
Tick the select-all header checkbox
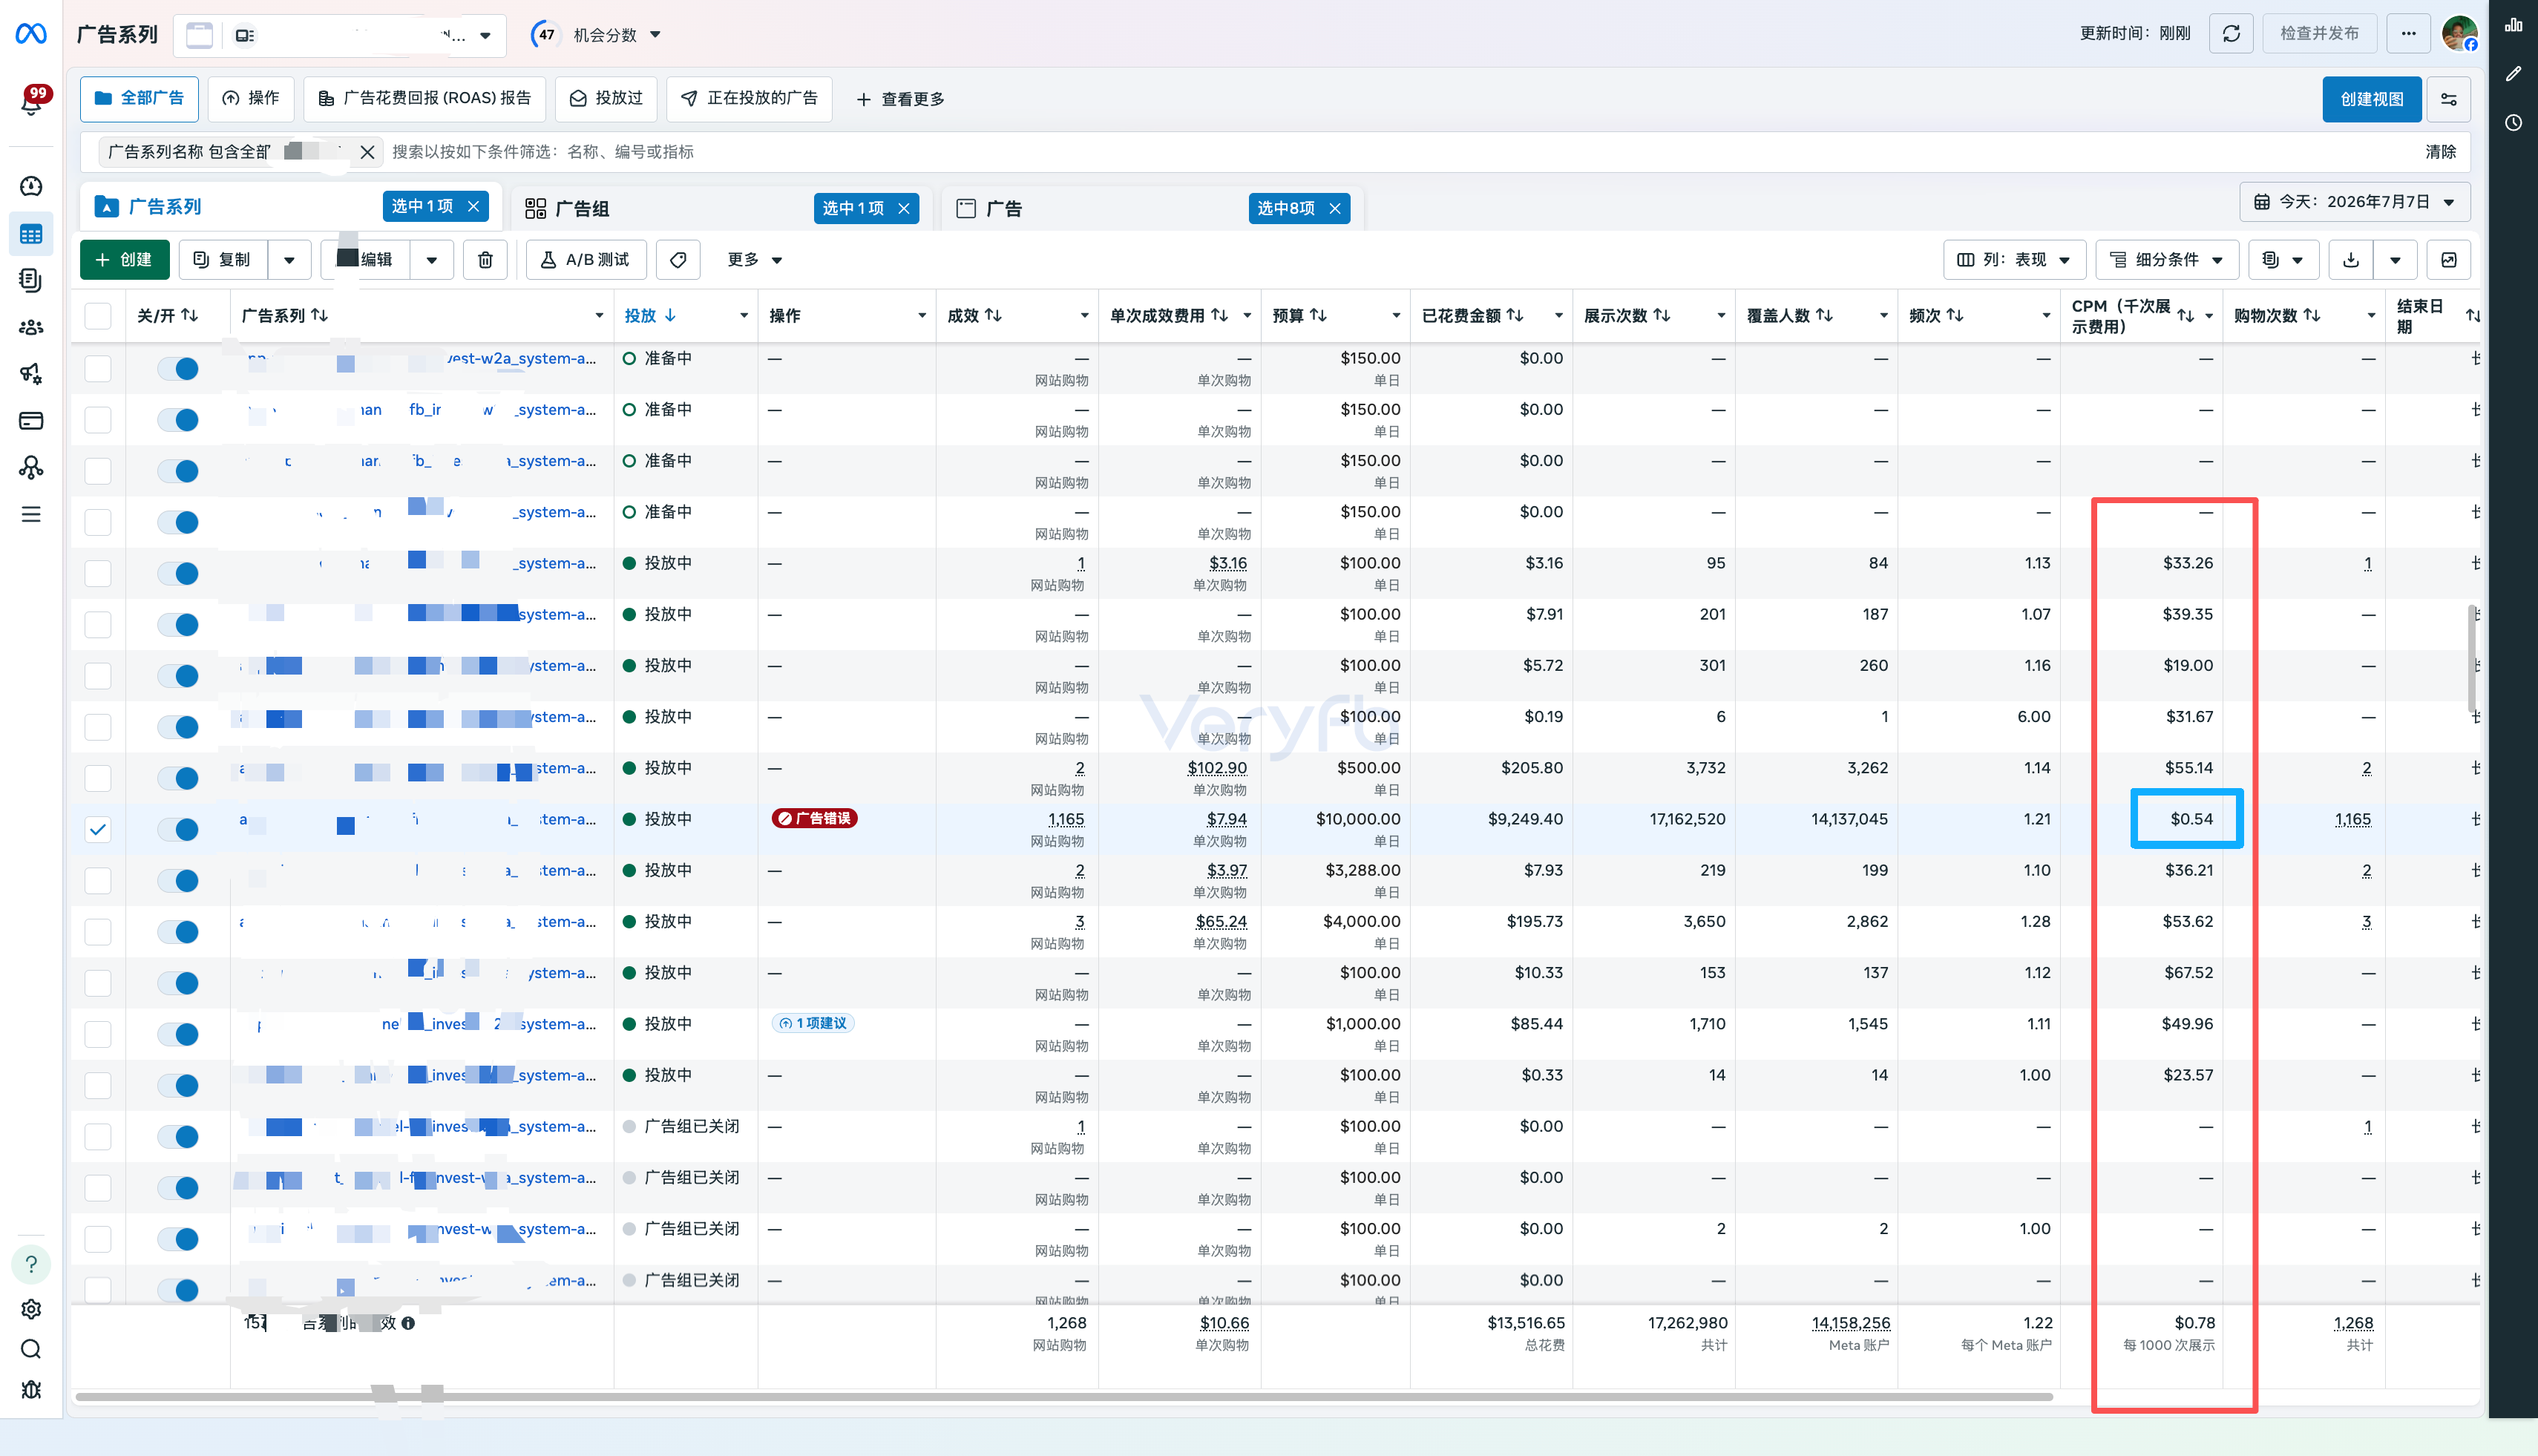[98, 316]
